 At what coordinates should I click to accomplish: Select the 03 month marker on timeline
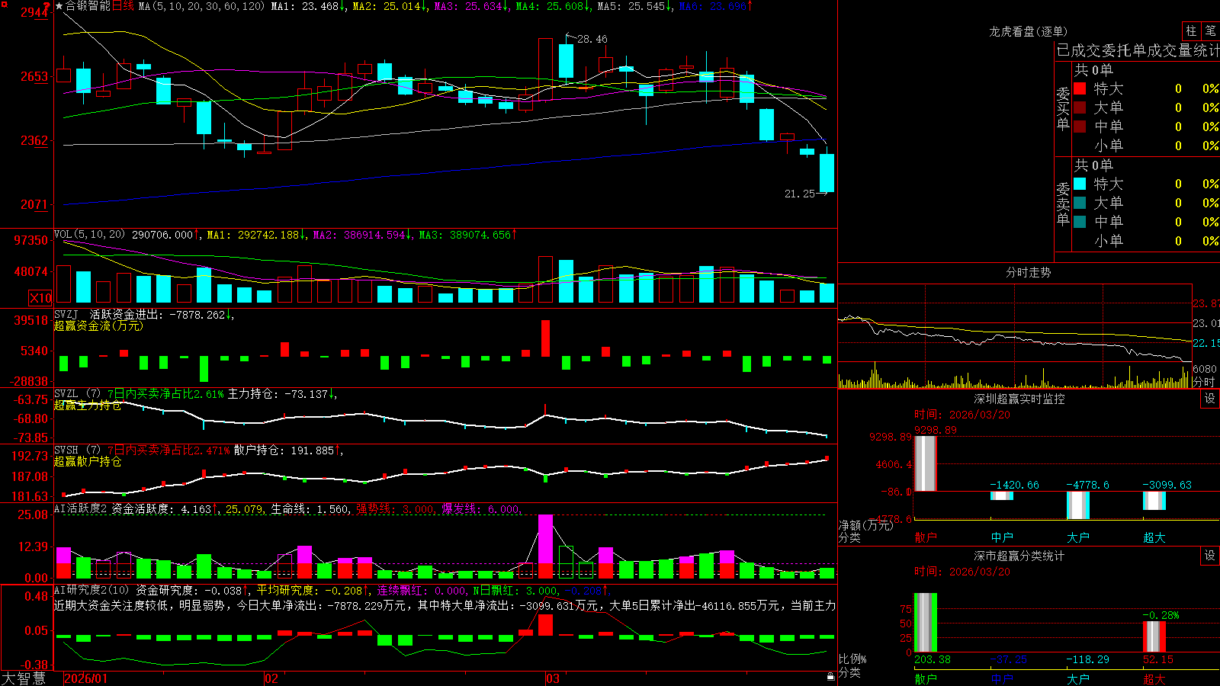pos(553,678)
